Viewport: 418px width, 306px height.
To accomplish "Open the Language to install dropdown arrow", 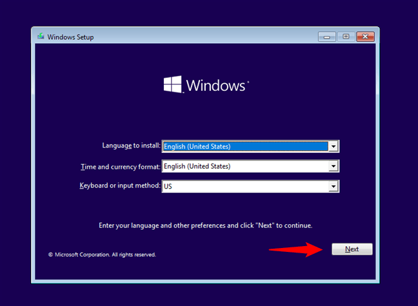I will click(x=333, y=146).
